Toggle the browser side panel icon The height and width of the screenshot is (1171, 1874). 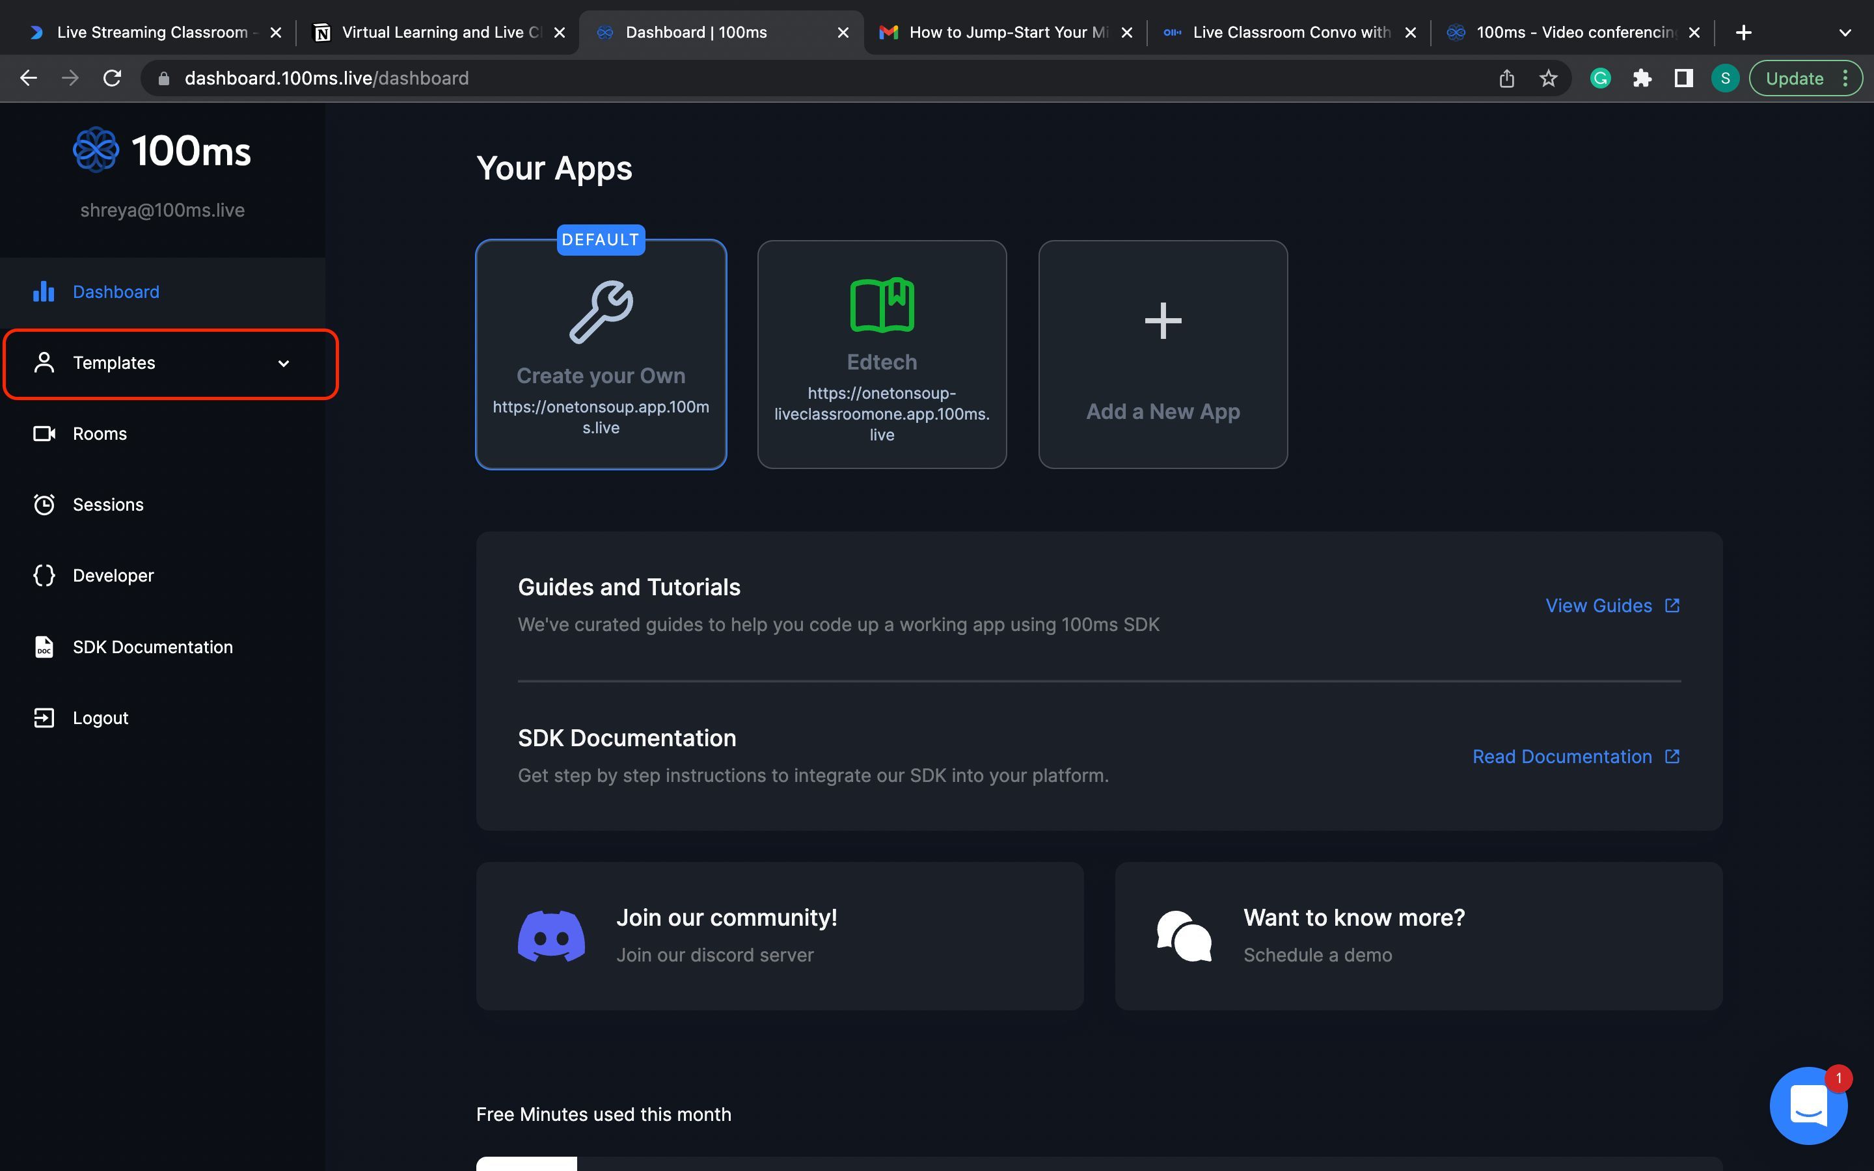click(1683, 78)
